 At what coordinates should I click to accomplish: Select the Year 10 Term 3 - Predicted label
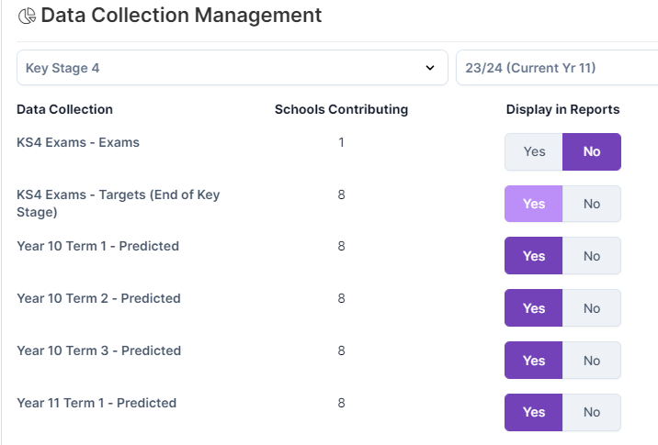pyautogui.click(x=98, y=350)
